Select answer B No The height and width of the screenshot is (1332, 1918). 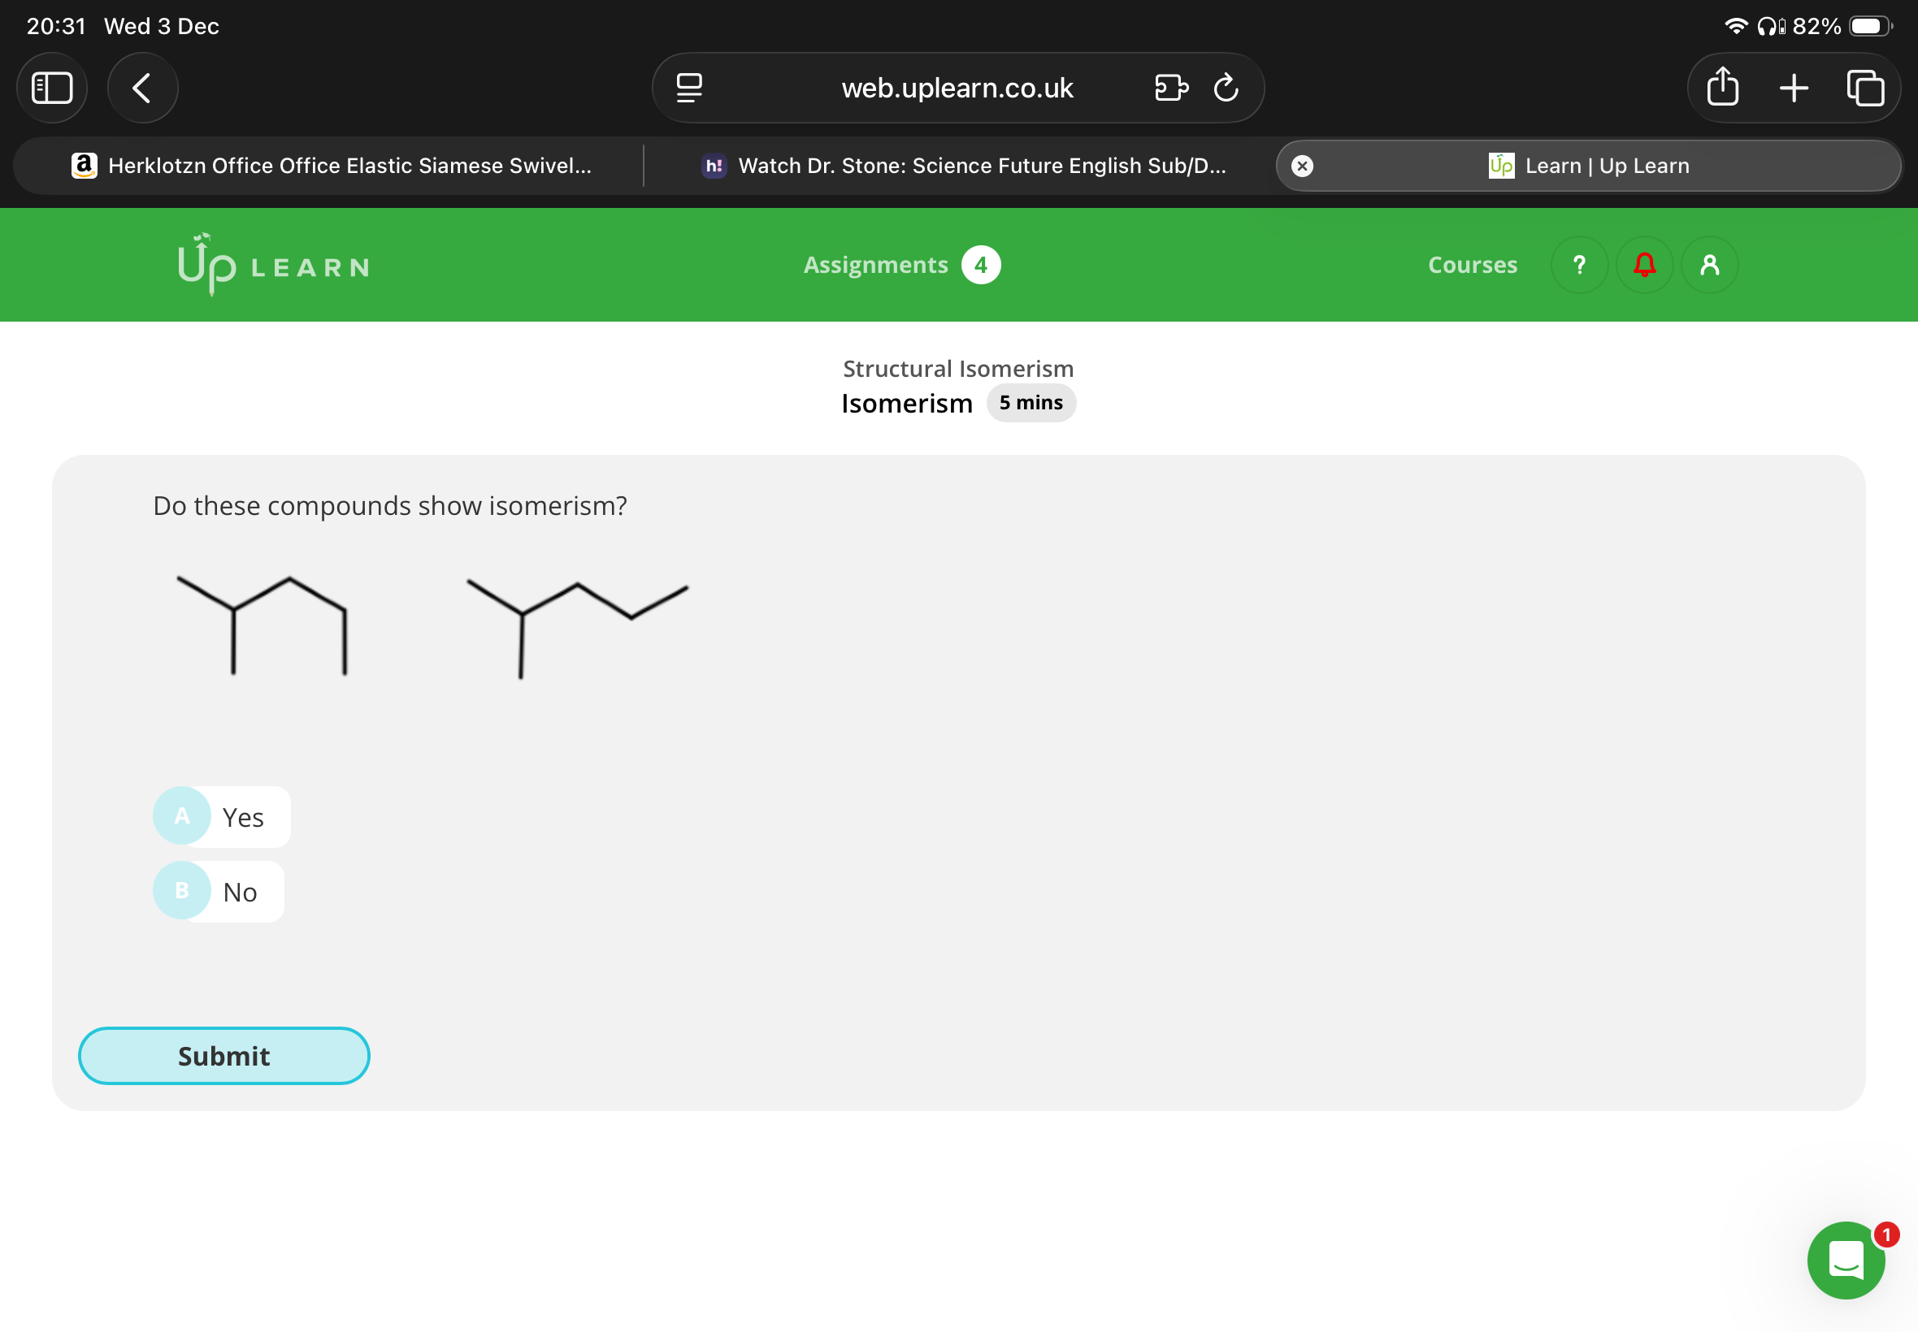click(218, 890)
